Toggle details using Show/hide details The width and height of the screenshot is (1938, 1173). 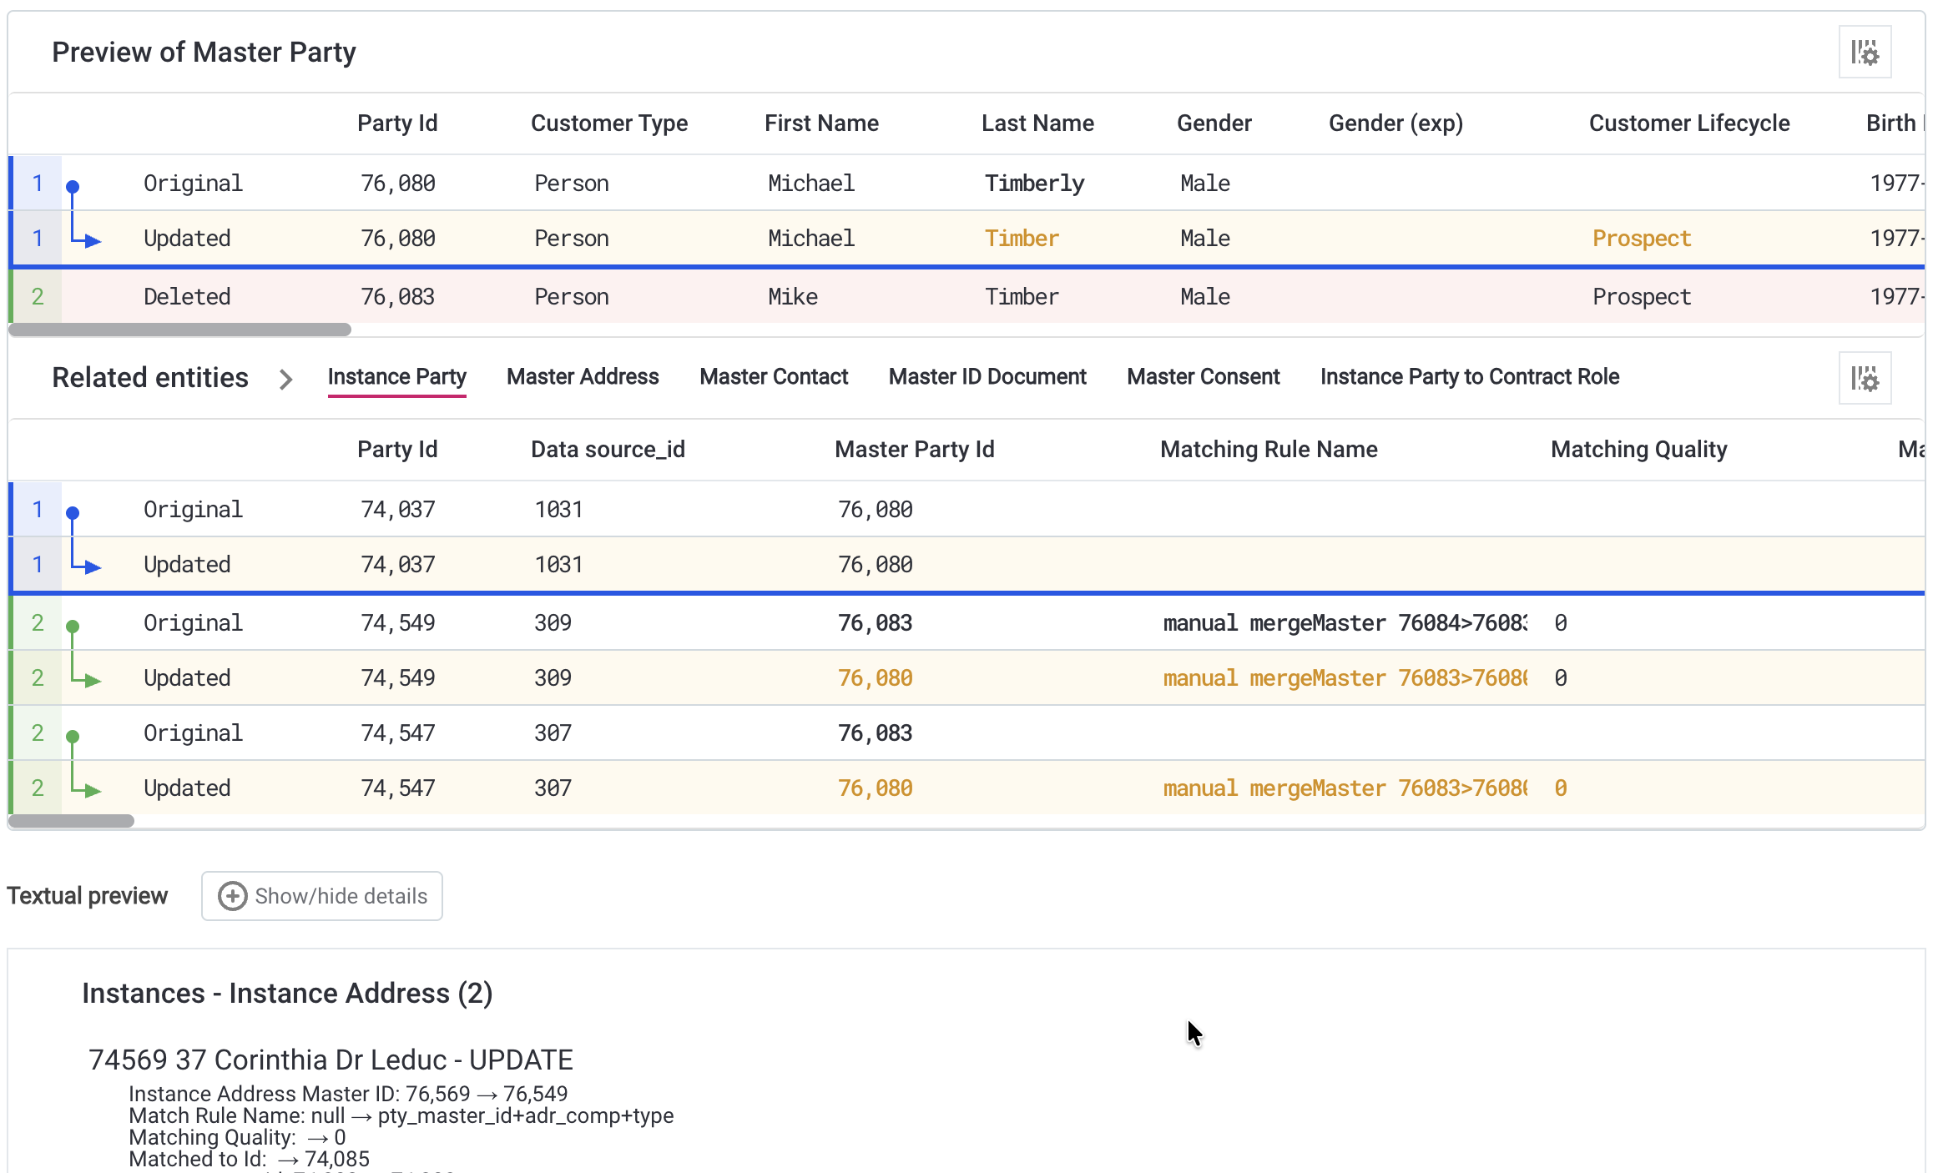[321, 896]
